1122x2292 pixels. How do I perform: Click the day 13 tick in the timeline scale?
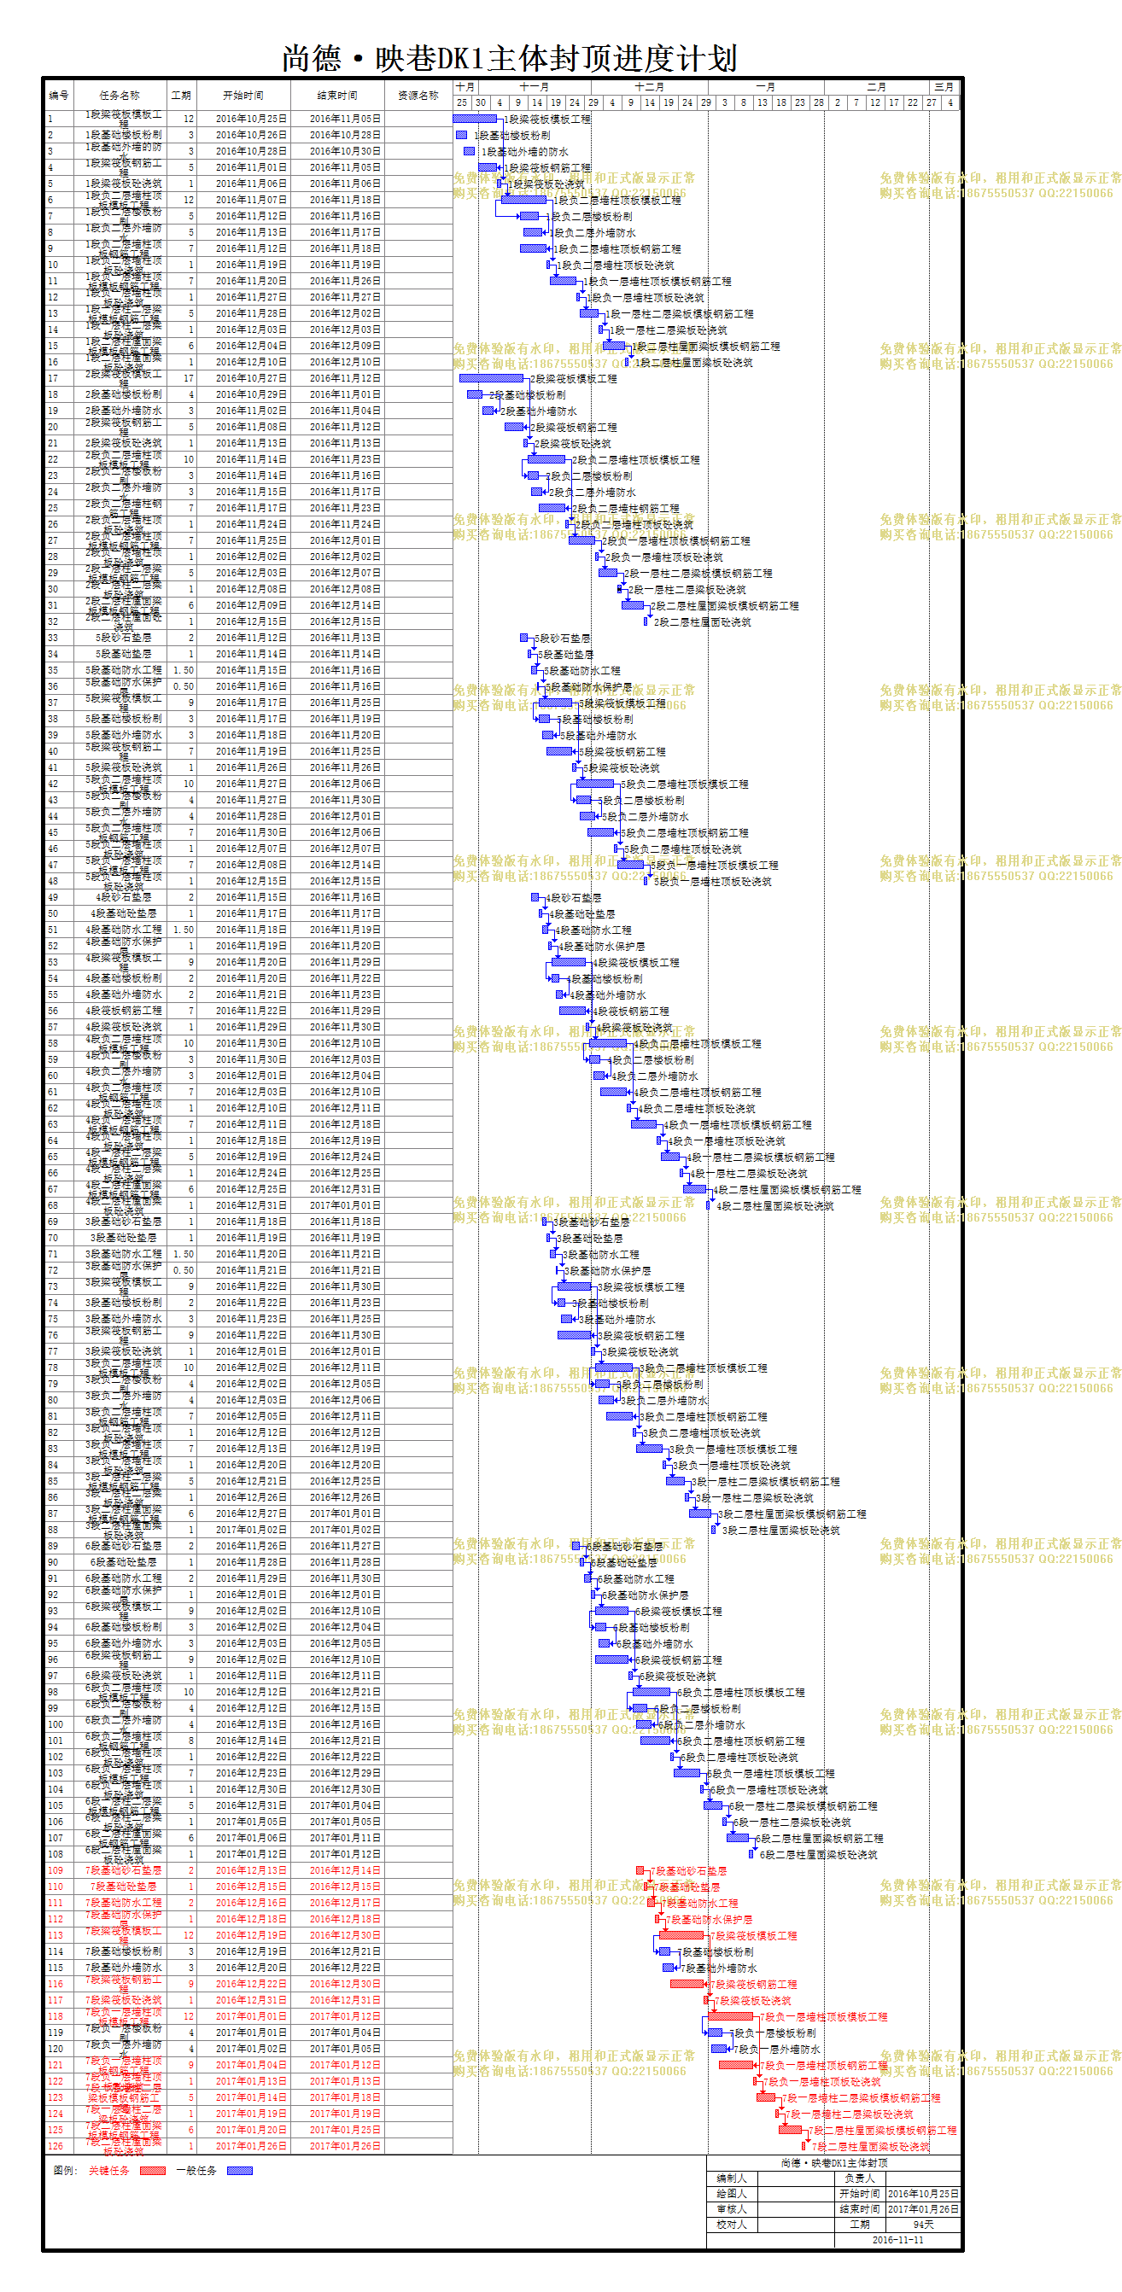coord(763,102)
